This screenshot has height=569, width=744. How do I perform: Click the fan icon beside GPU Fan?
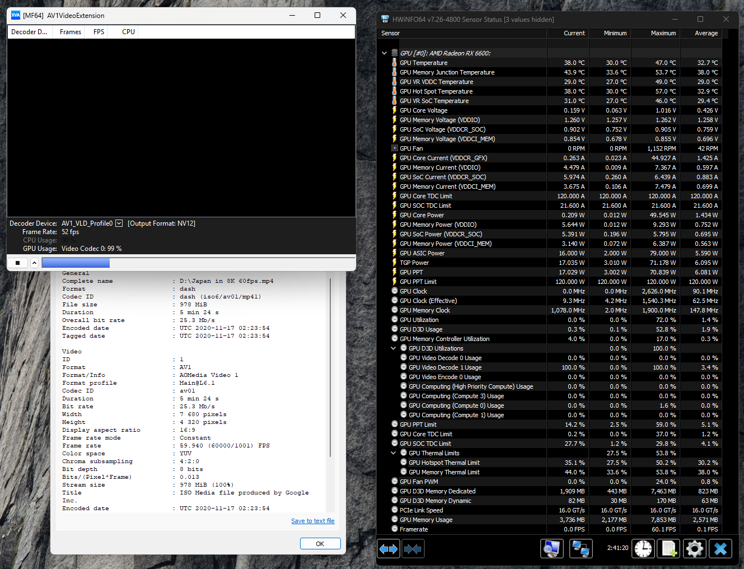click(x=394, y=148)
